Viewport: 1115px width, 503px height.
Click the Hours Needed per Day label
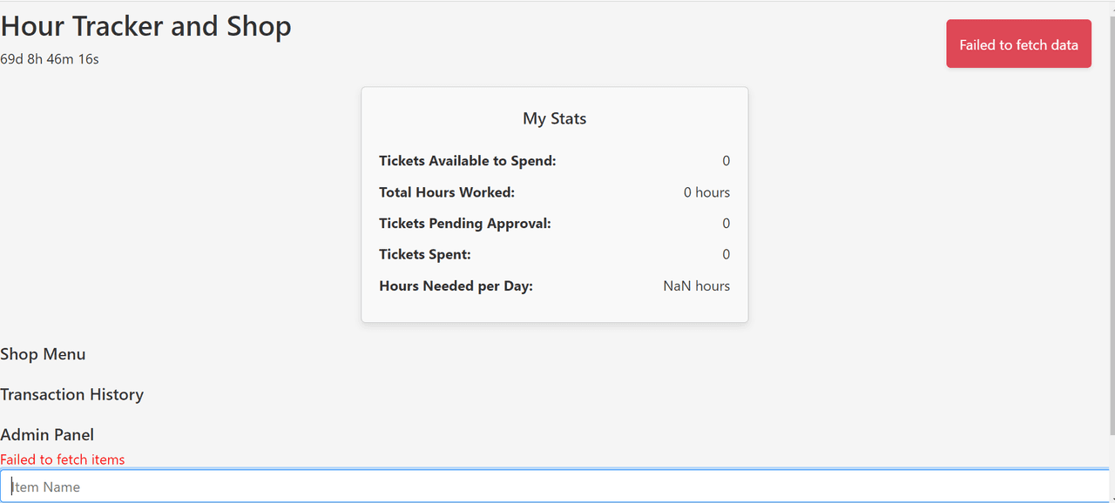coord(456,286)
